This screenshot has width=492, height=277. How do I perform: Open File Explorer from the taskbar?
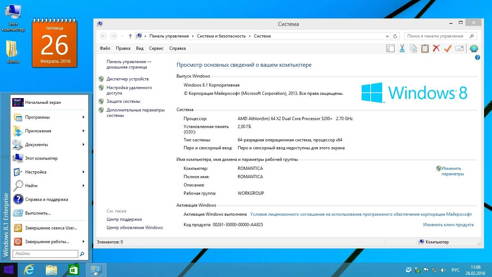click(51, 270)
